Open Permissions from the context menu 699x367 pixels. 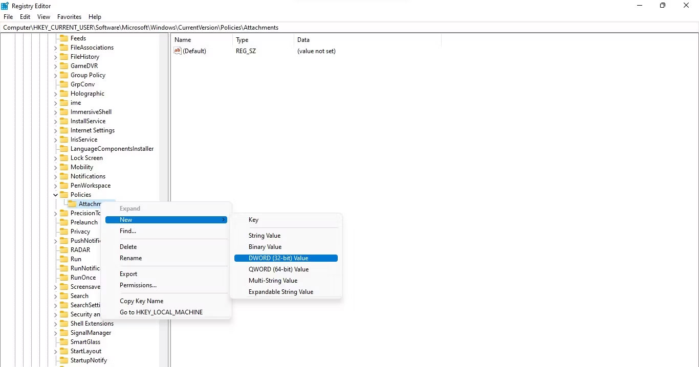pyautogui.click(x=138, y=285)
